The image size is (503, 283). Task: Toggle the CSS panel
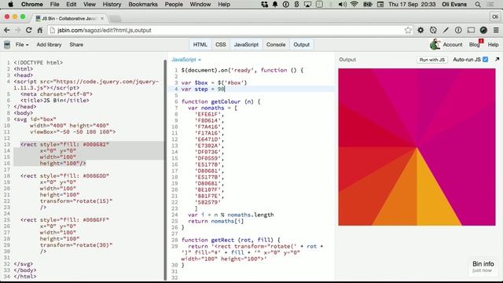point(220,45)
